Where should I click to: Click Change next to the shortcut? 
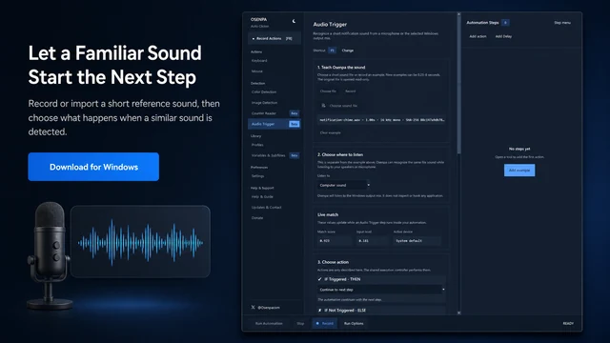348,50
